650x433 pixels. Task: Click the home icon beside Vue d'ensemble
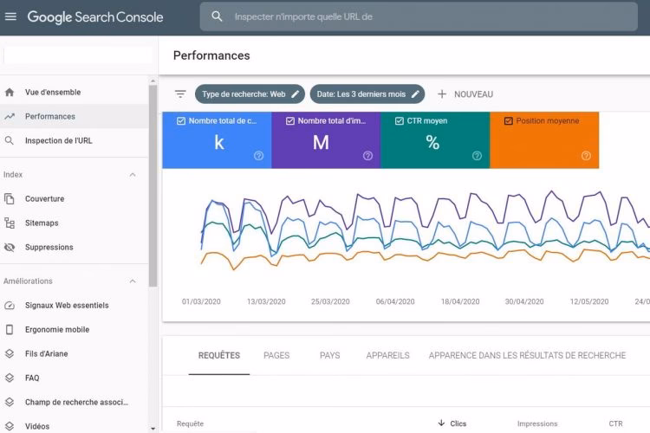coord(10,92)
